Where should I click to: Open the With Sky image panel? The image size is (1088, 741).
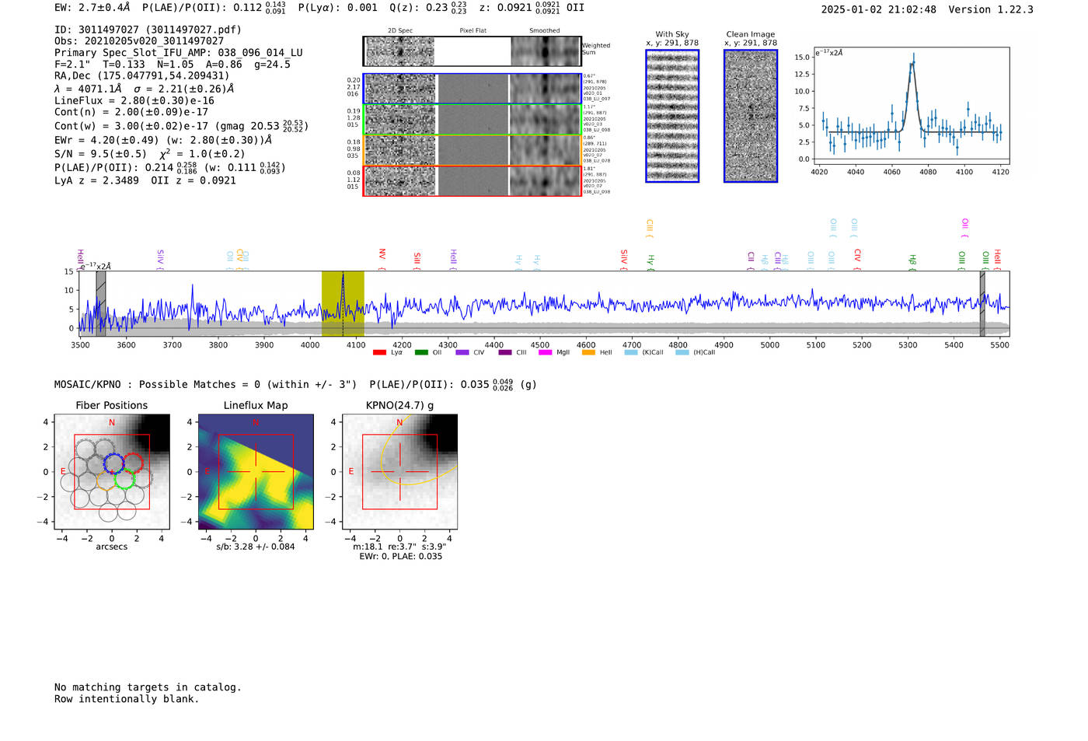pos(672,116)
